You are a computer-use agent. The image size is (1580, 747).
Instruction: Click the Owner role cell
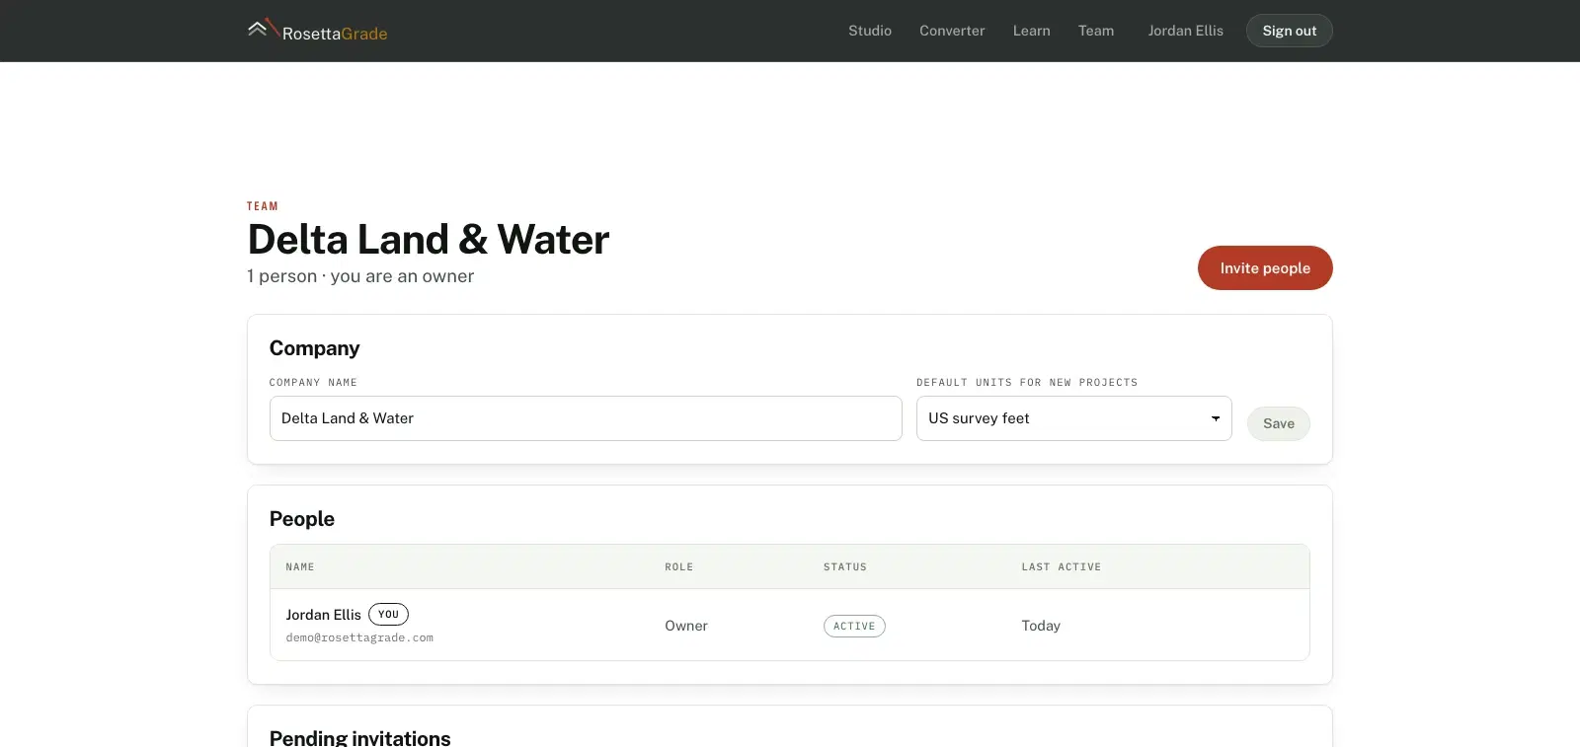tap(686, 626)
